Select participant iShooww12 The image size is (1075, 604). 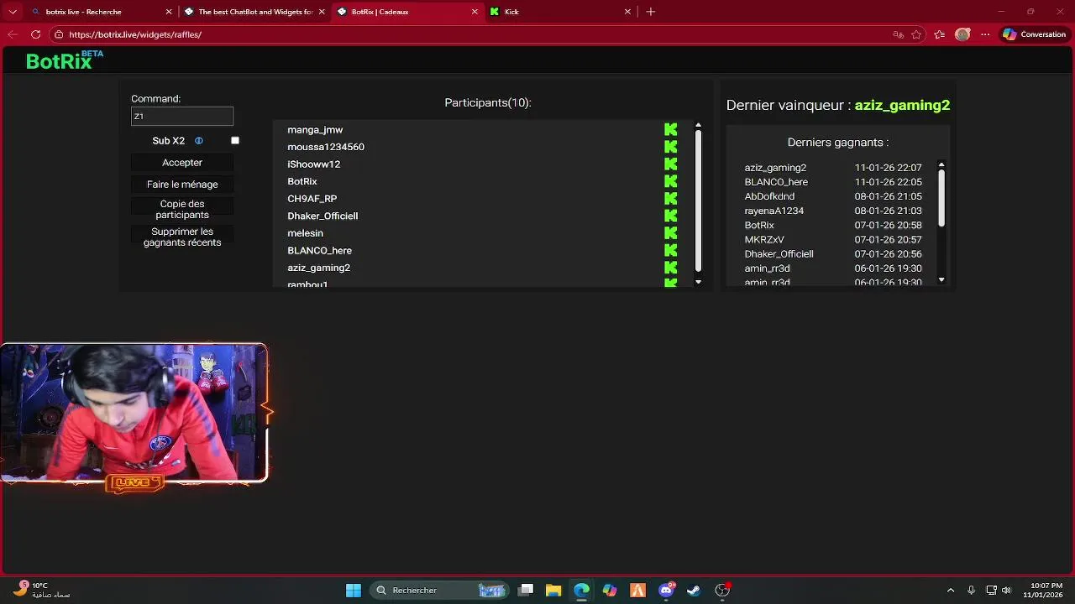[313, 164]
